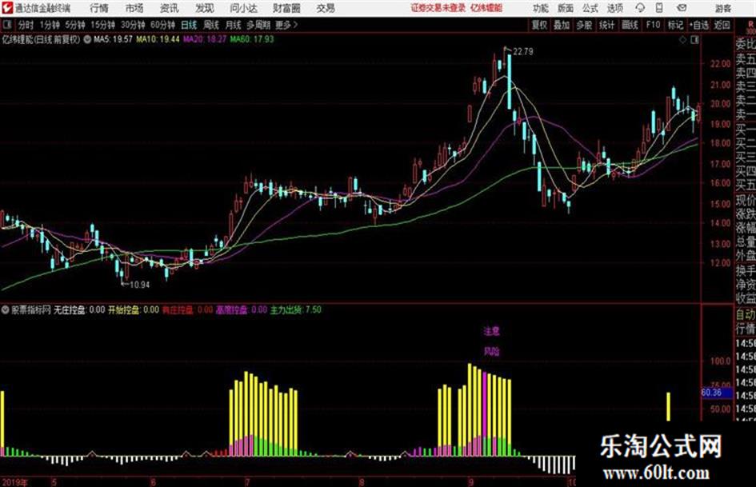This screenshot has height=487, width=756.
Task: Click the 2019年 date label on the time axis
Action: click(x=15, y=481)
